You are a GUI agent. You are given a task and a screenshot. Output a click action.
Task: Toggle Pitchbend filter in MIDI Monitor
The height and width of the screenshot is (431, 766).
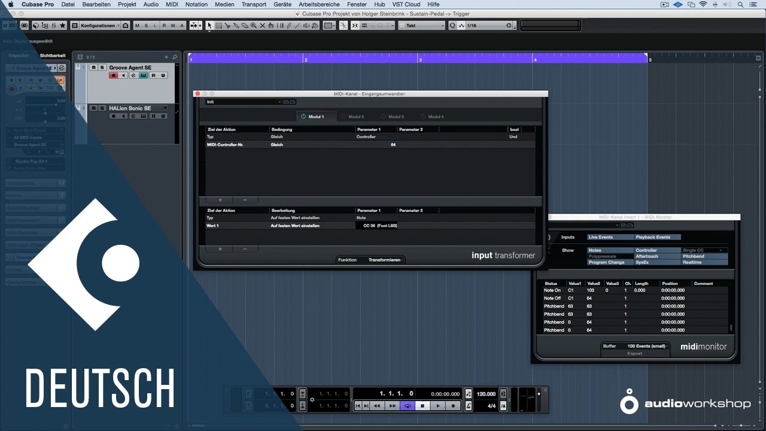[705, 256]
